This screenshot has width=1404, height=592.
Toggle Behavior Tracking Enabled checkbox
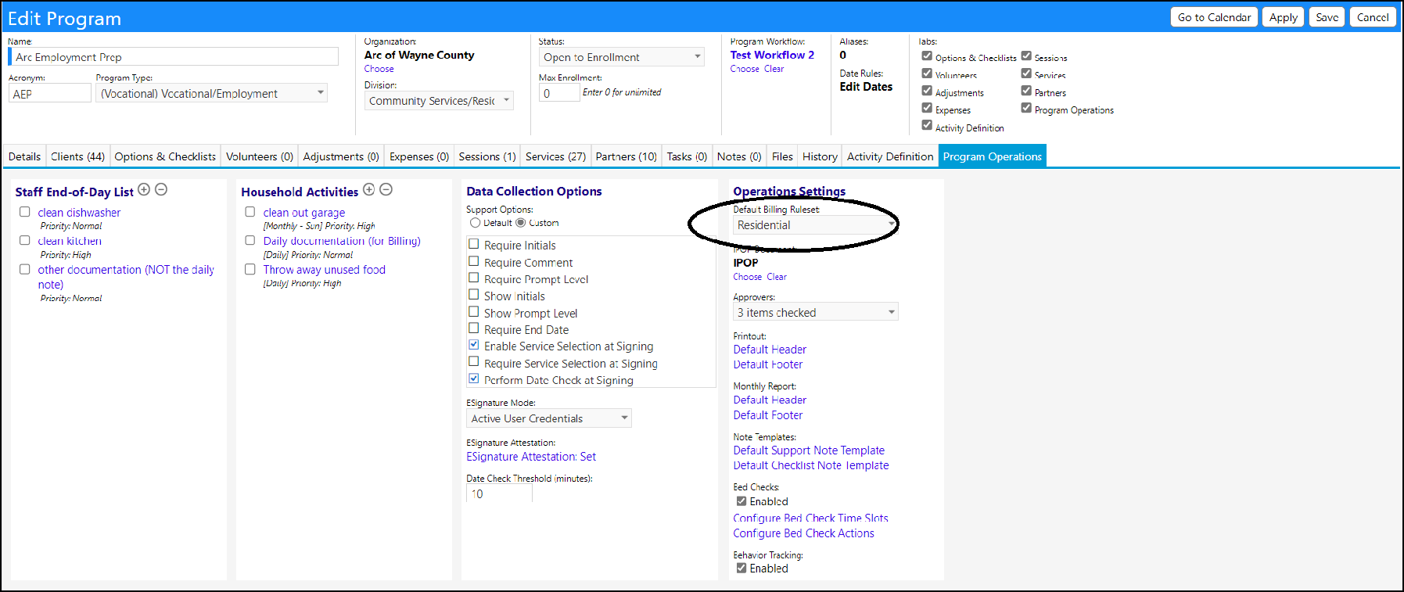click(741, 569)
